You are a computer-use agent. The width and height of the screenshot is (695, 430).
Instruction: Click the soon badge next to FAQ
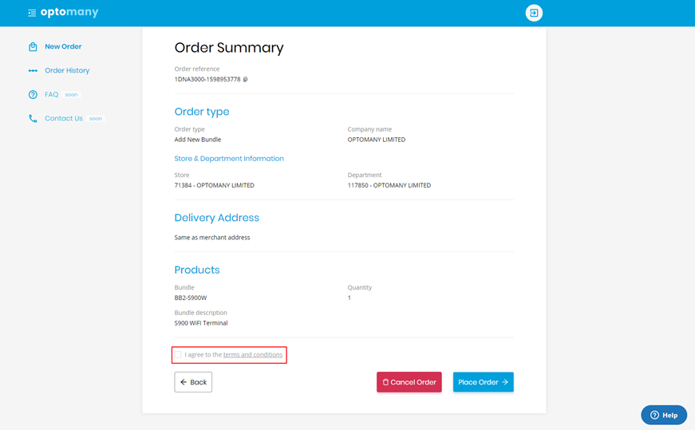click(71, 94)
